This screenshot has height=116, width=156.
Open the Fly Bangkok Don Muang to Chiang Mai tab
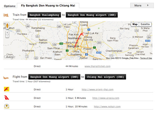[x=48, y=6]
